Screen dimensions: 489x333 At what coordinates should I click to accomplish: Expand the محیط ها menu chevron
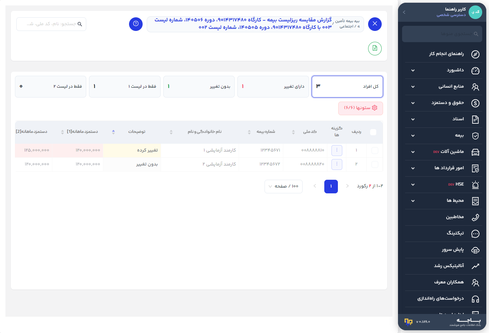[413, 201]
